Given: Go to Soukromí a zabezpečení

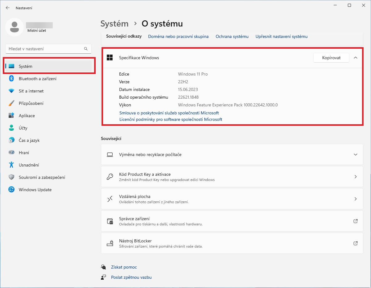Looking at the screenshot, I should (48, 177).
